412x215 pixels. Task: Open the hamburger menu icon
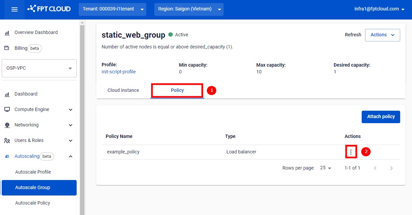15,9
